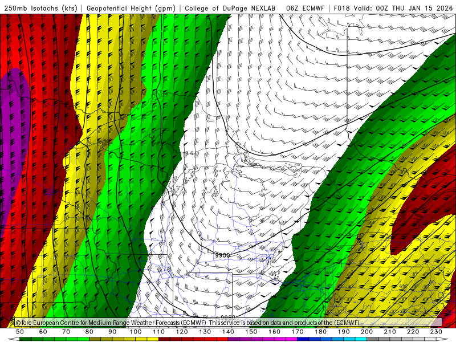This screenshot has width=456, height=342.
Task: Click the 9900 height contour label
Action: click(223, 255)
